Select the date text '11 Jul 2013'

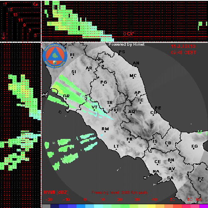tap(183, 46)
